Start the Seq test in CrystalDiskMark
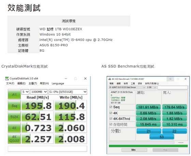The image size is (191, 156). 14,105
